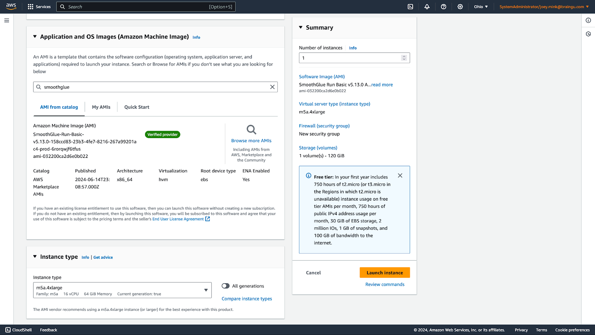Open the help question mark menu
The image size is (595, 335).
(444, 7)
